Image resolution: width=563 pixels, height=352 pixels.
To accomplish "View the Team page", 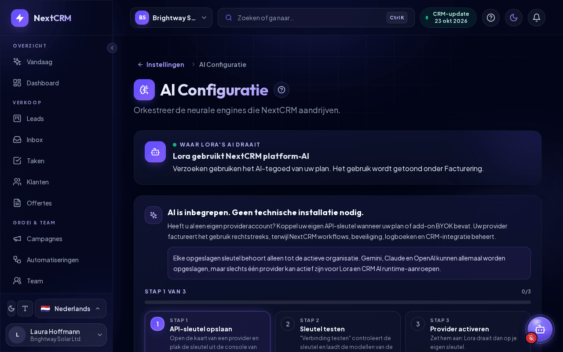I will [x=56, y=281].
